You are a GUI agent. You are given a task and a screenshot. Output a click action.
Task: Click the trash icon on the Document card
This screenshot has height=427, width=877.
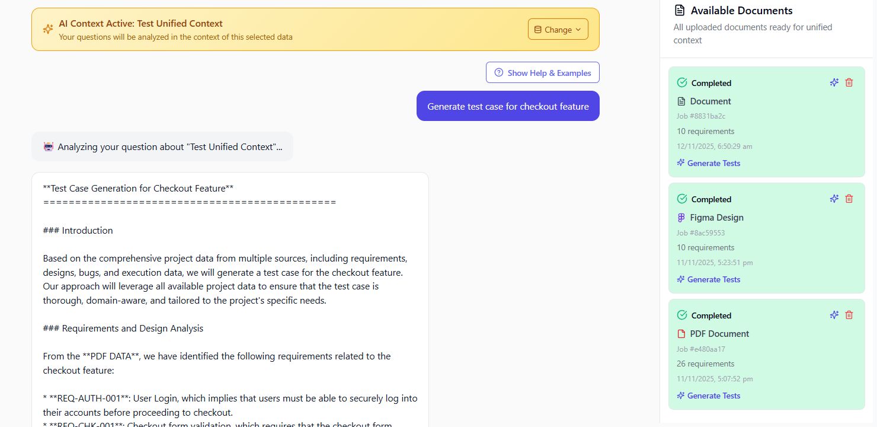click(x=849, y=82)
